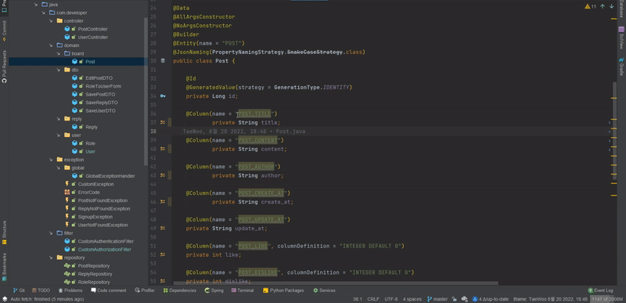This screenshot has width=626, height=303.
Task: Change file encoding UTF-8 in status bar
Action: click(390, 299)
